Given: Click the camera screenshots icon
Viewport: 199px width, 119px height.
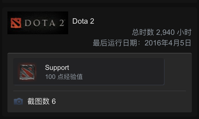Looking at the screenshot, I should 18,101.
